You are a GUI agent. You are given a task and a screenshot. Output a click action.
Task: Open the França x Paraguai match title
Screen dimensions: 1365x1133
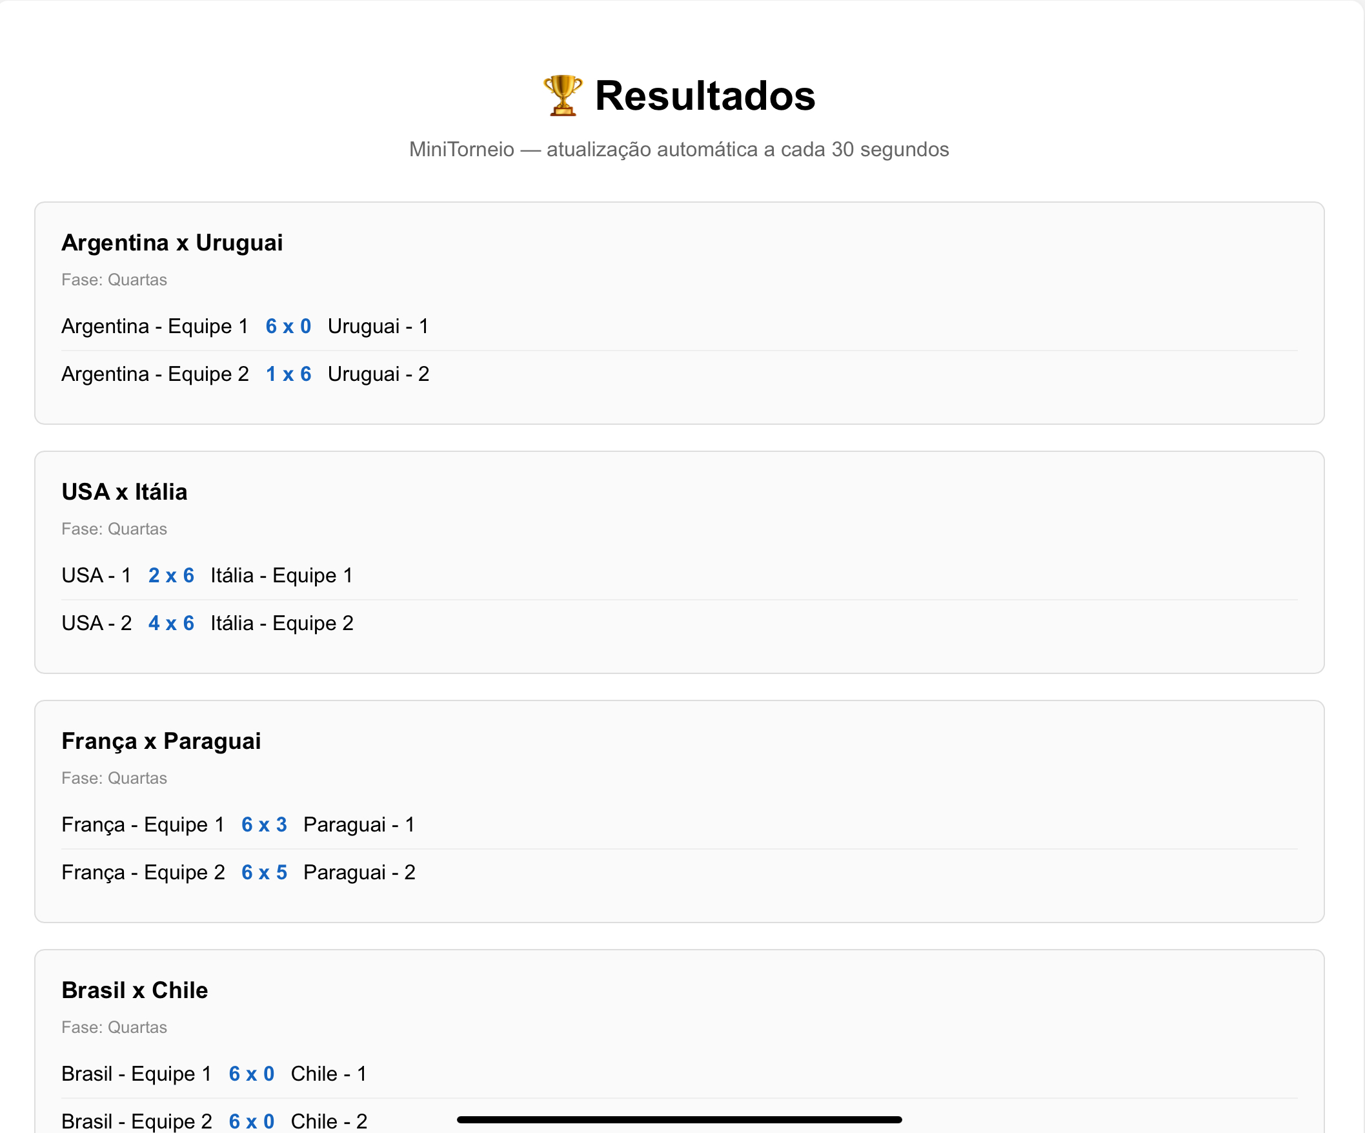[161, 741]
